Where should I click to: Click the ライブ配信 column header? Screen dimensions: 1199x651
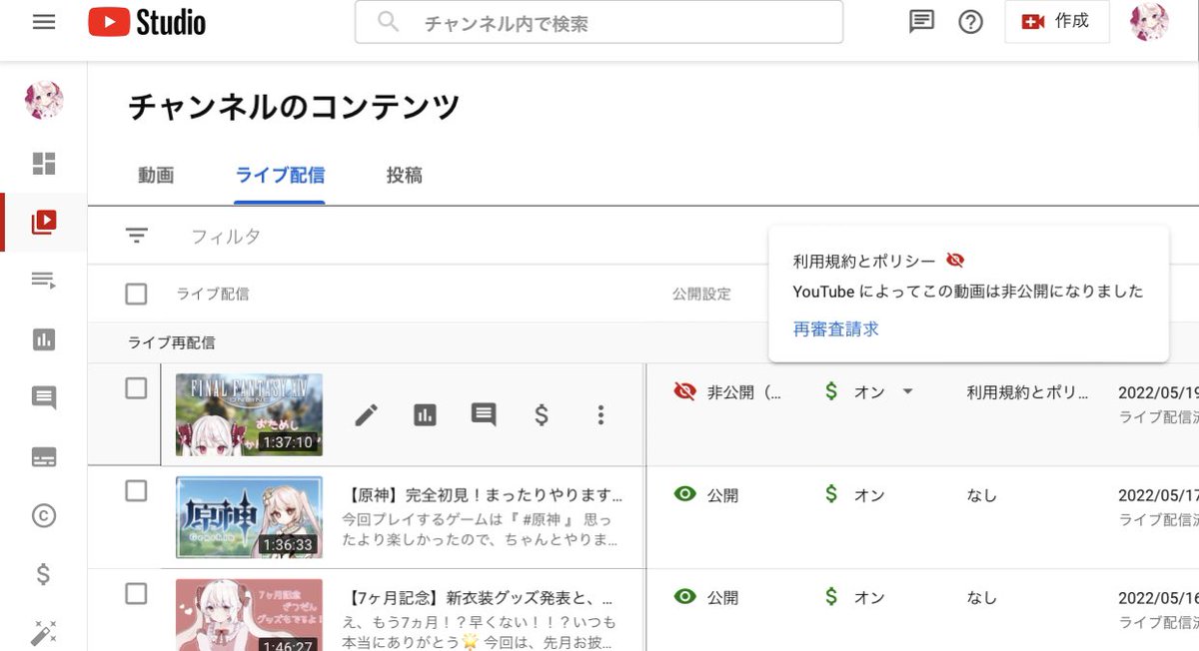pos(213,294)
